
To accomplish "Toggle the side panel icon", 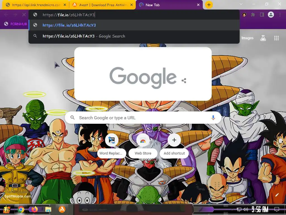I will 262,15.
